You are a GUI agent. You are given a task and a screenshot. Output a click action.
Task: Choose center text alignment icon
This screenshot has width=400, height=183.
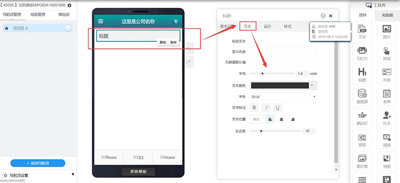pos(281,119)
